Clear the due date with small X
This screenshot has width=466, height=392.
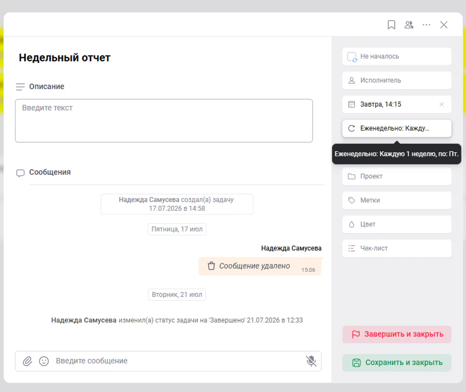[x=441, y=104]
